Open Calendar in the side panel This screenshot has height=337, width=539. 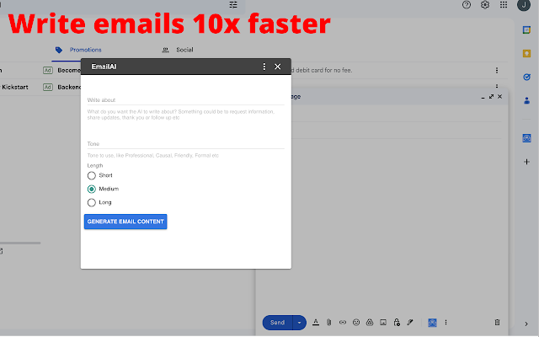click(x=526, y=30)
